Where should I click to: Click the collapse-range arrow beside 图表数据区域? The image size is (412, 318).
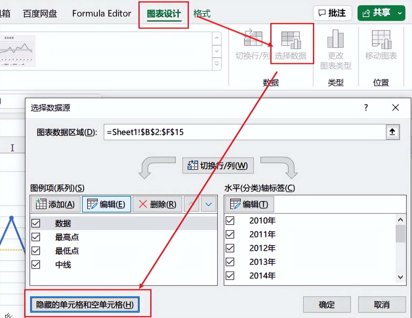pyautogui.click(x=392, y=132)
